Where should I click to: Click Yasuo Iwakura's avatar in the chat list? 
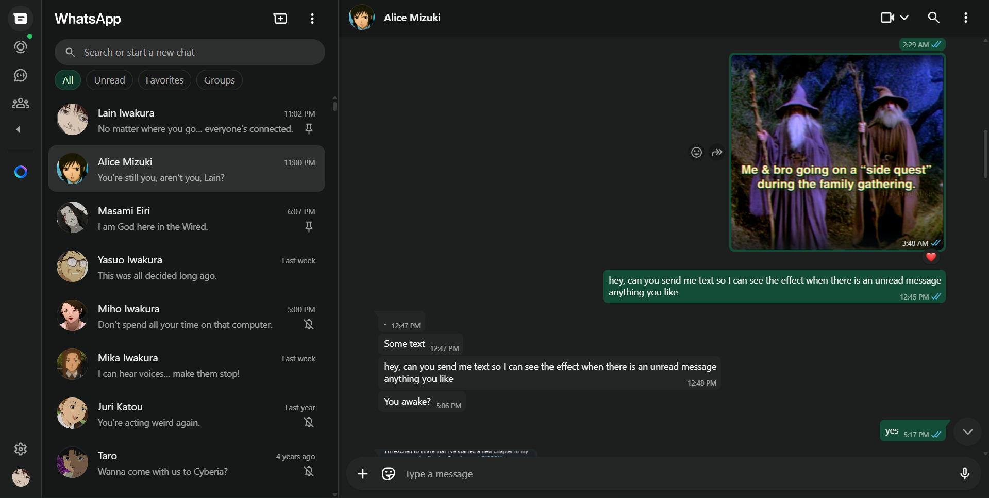72,266
